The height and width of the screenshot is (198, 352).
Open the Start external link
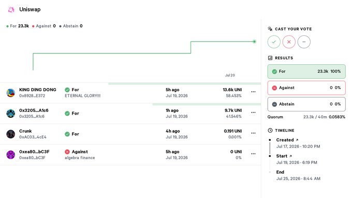click(x=290, y=156)
